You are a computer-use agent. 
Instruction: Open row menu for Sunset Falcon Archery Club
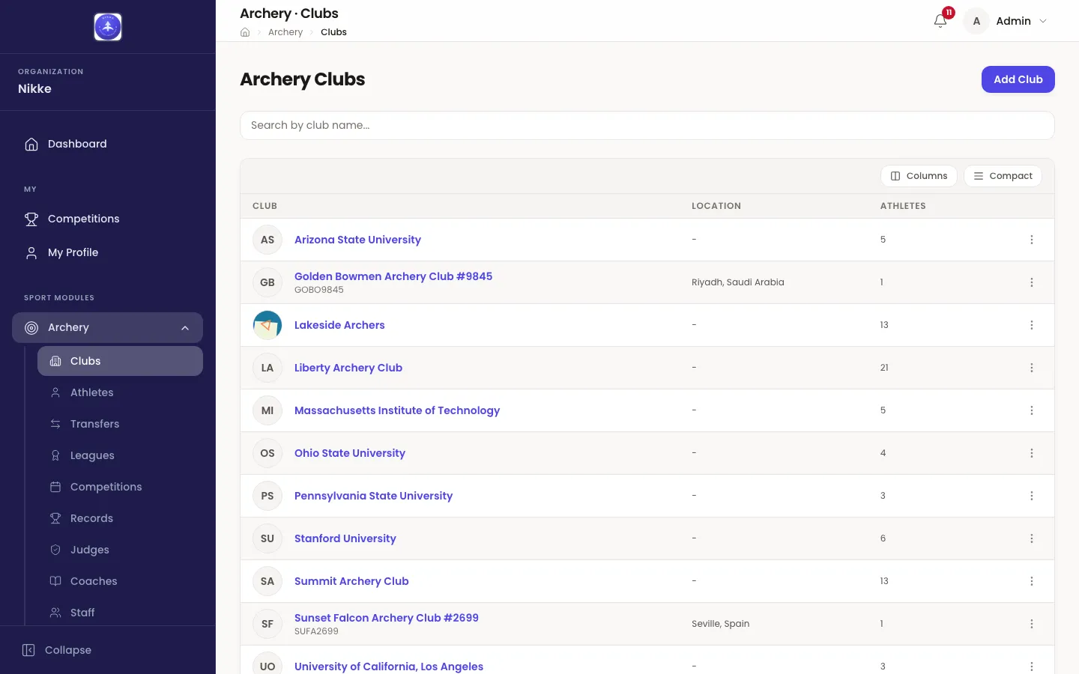tap(1032, 624)
